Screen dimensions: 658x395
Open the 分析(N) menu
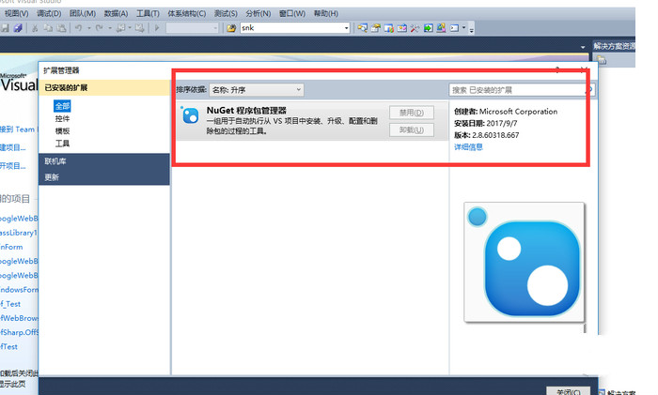258,13
